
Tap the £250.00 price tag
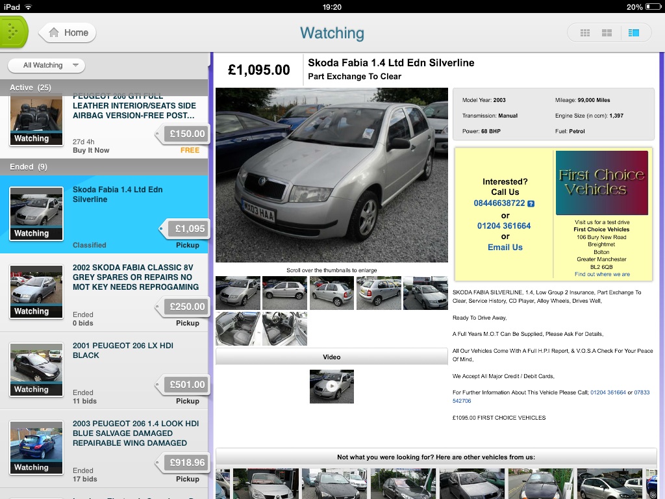(x=183, y=307)
